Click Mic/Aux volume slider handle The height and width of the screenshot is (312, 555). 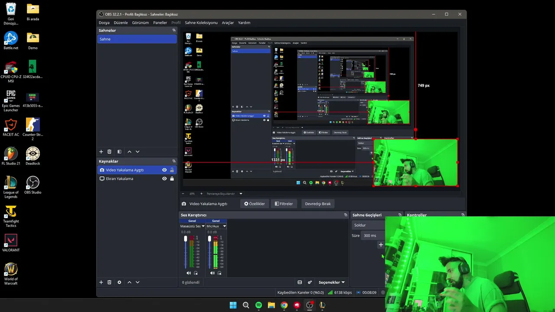pos(209,239)
